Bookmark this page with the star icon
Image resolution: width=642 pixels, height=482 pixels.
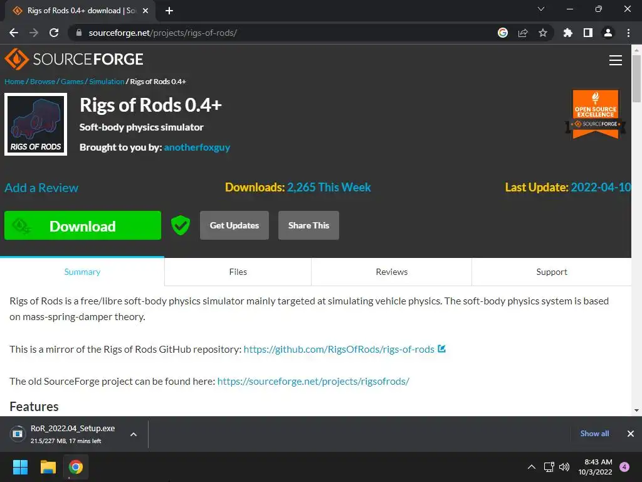tap(543, 33)
